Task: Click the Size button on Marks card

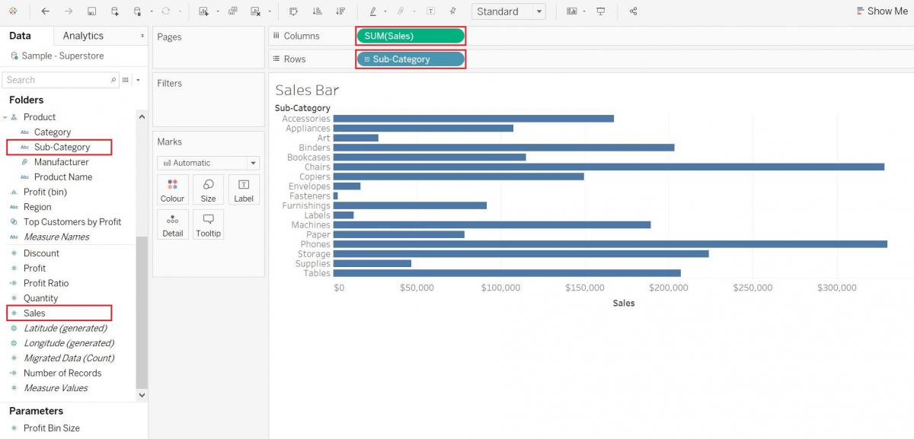Action: 208,190
